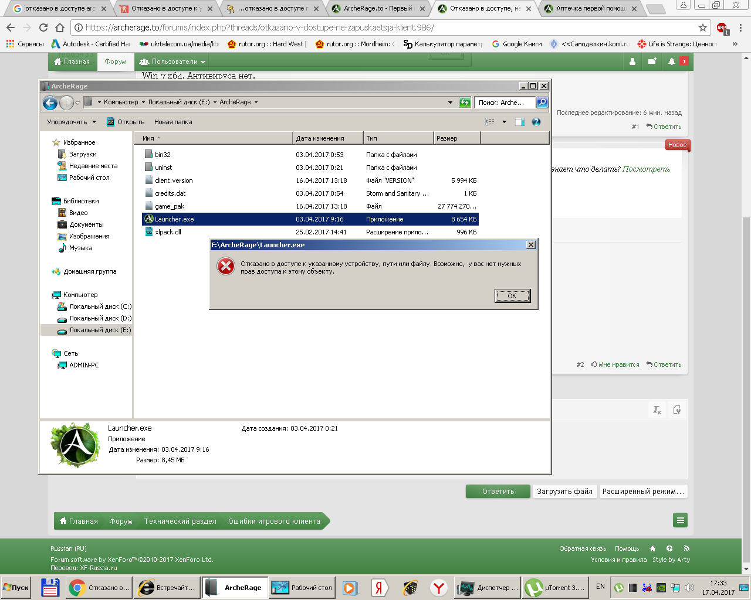The height and width of the screenshot is (600, 751).
Task: Open forum user profile icon
Action: [632, 61]
